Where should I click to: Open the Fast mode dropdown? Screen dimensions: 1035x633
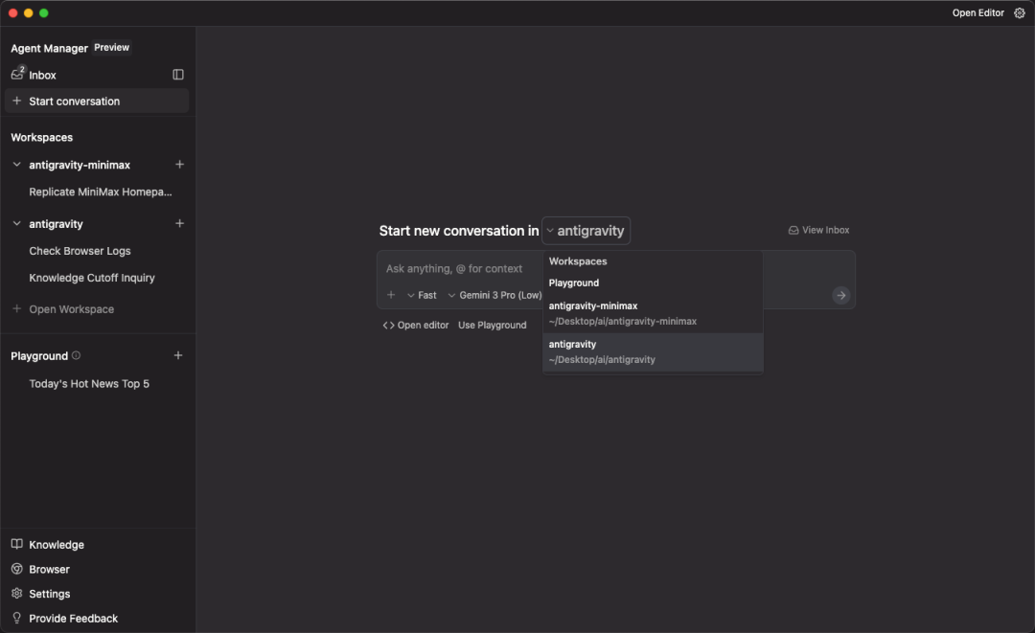pyautogui.click(x=422, y=295)
